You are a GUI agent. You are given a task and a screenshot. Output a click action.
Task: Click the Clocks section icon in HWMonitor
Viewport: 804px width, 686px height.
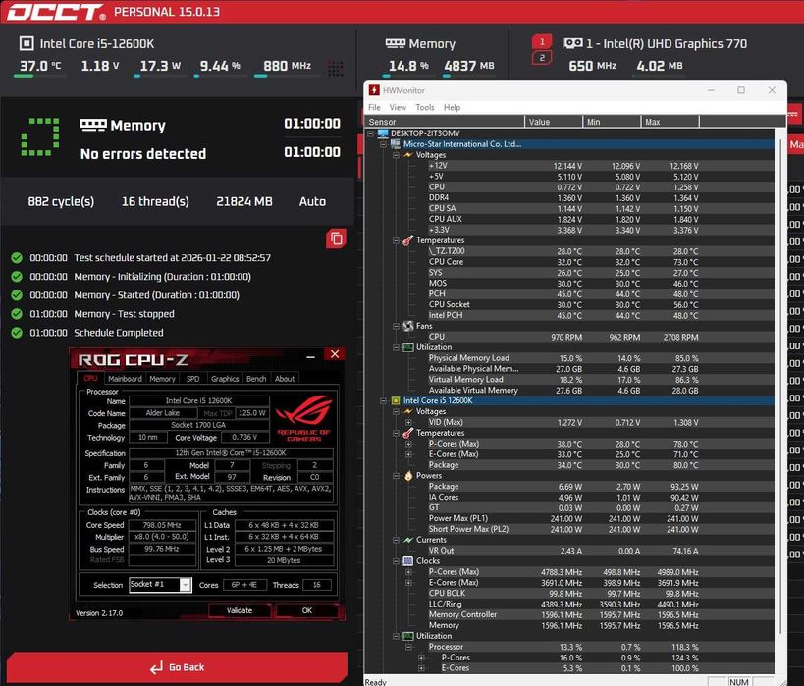pos(408,561)
